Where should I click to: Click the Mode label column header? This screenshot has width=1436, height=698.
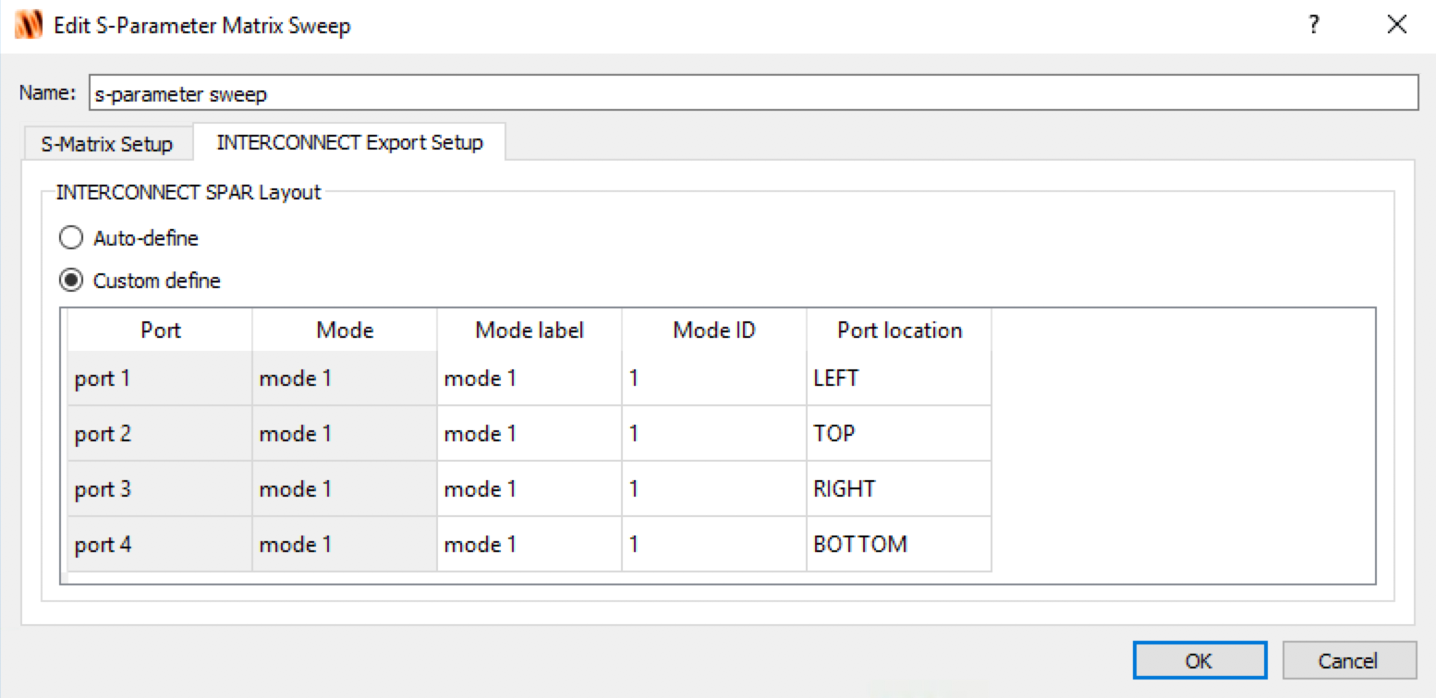point(529,331)
